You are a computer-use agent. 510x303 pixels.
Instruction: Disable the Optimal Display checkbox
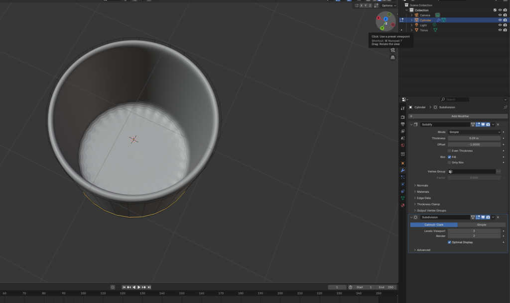point(450,242)
